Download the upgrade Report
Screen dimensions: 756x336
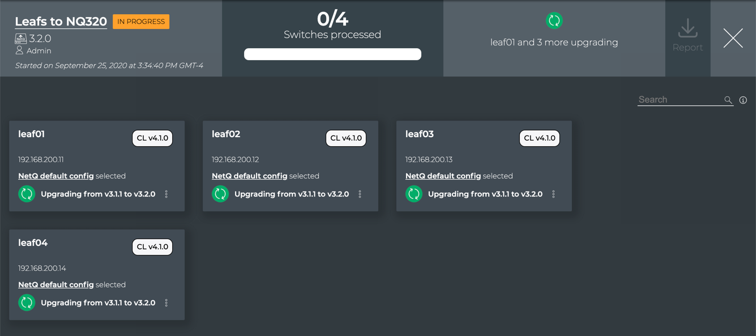[687, 35]
